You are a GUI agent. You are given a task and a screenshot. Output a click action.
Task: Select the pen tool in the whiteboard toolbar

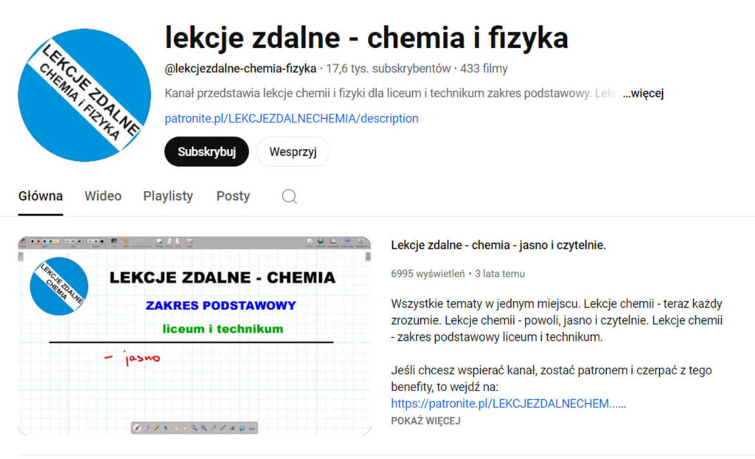click(137, 428)
